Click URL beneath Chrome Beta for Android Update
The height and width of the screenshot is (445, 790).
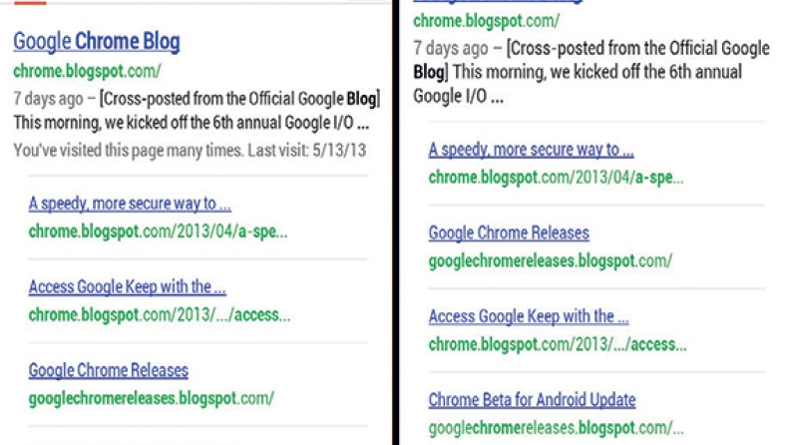556,428
